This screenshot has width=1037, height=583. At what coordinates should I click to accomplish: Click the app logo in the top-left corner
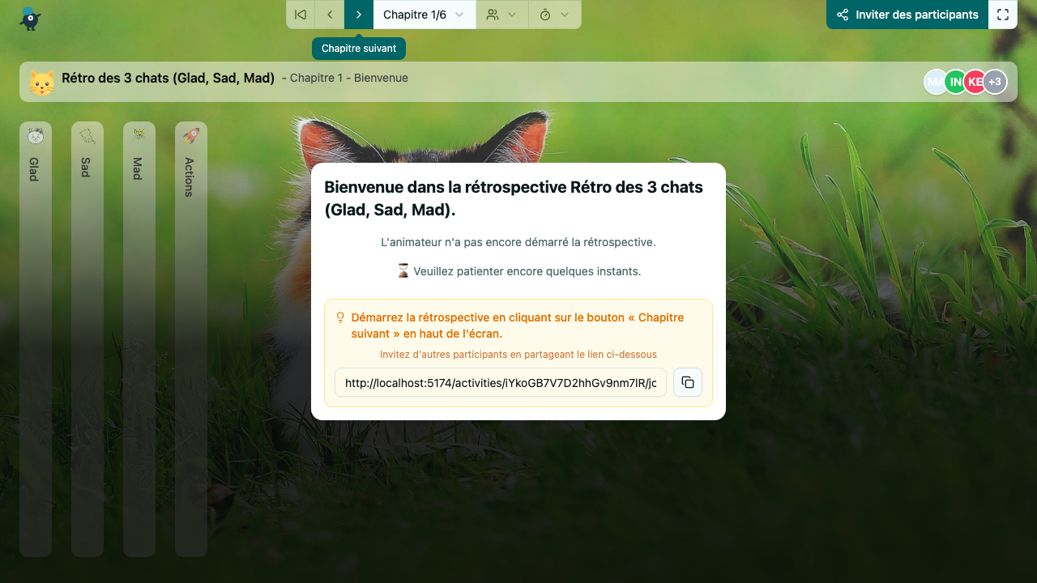pyautogui.click(x=29, y=16)
